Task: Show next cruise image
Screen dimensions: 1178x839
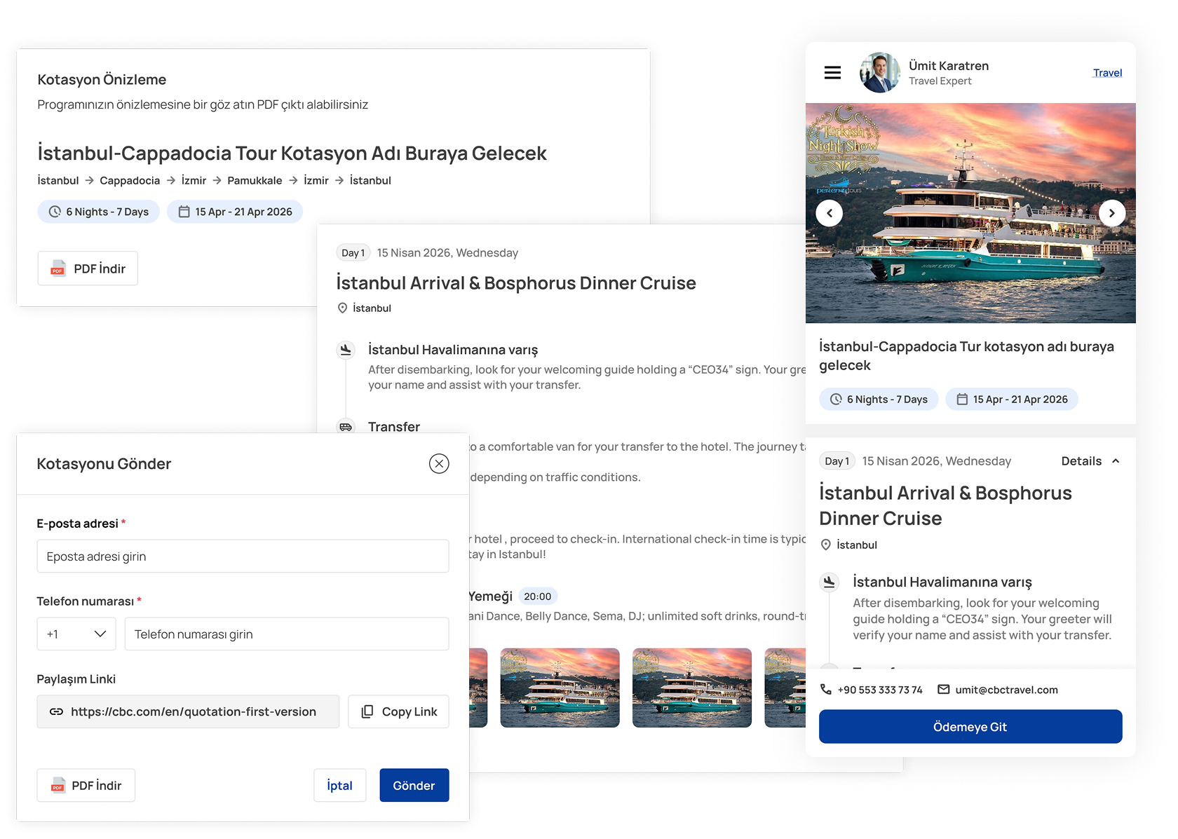Action: point(1111,213)
